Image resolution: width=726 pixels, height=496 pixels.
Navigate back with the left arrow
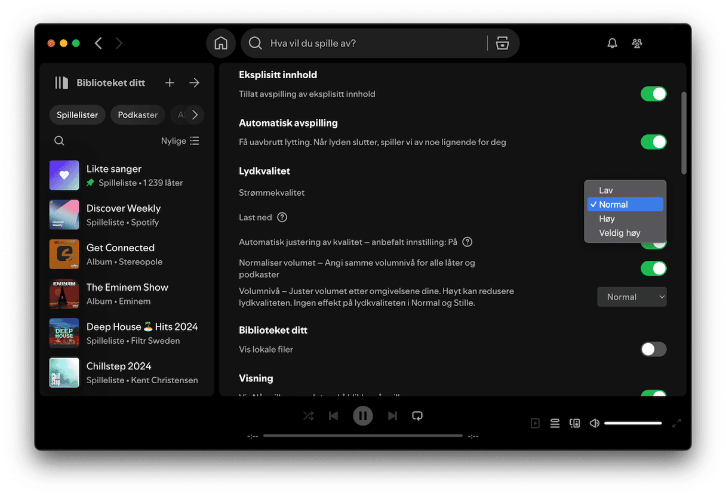tap(99, 43)
